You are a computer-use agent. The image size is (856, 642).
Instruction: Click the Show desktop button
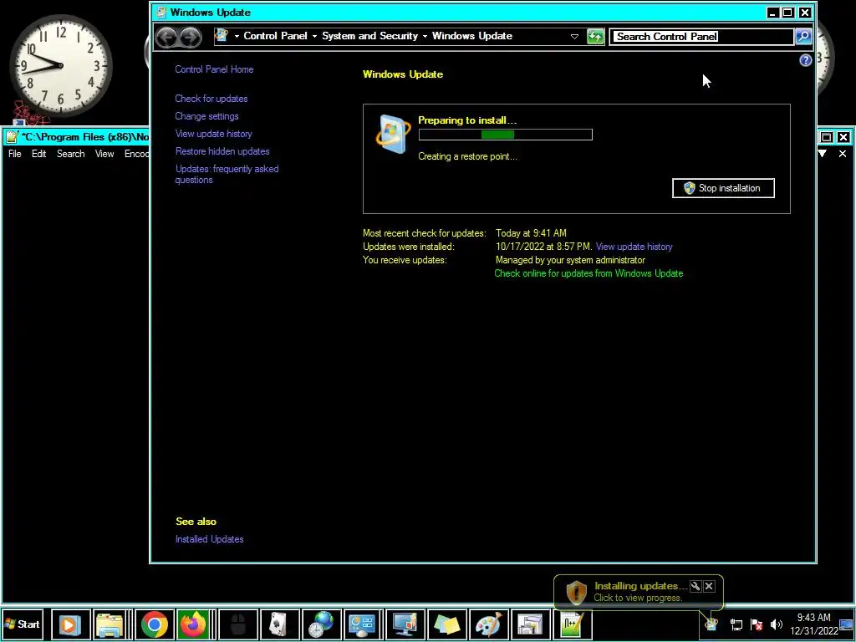click(847, 624)
